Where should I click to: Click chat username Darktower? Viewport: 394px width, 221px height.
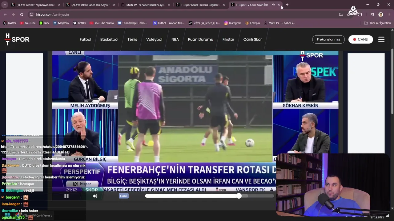pyautogui.click(x=11, y=165)
